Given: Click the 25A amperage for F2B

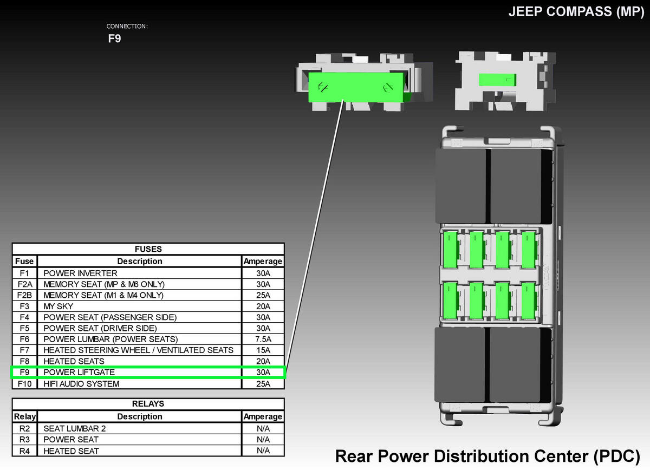Looking at the screenshot, I should (x=263, y=295).
